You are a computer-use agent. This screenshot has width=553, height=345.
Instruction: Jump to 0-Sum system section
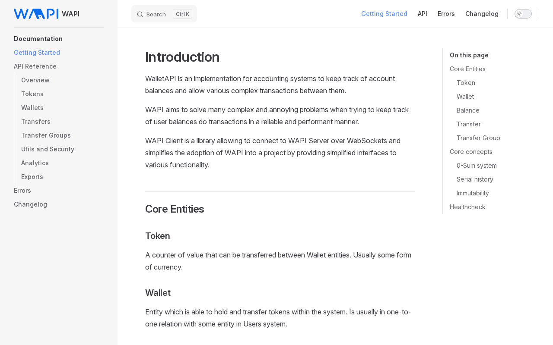pyautogui.click(x=477, y=166)
